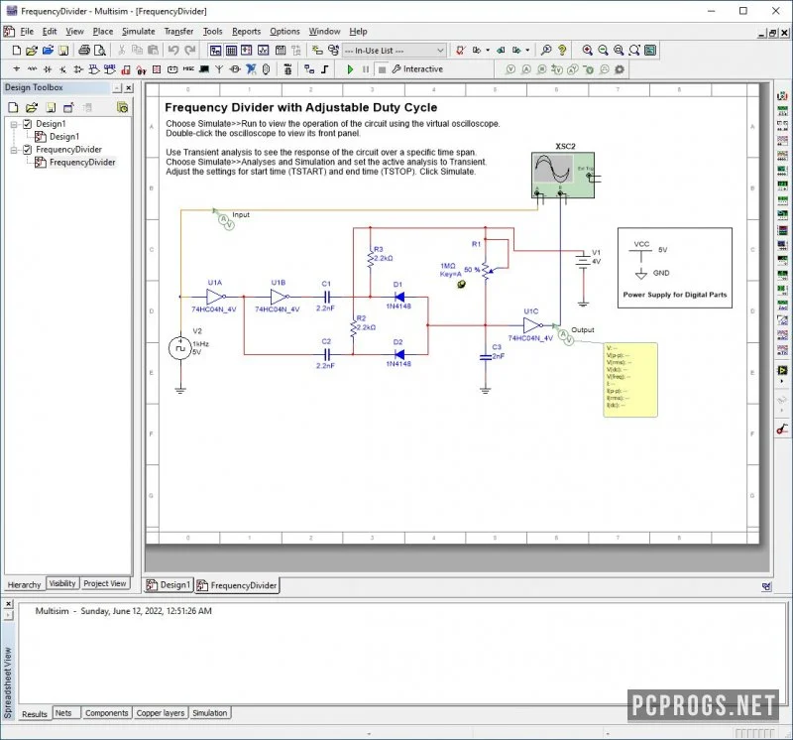Place an Analog component (op-amp icon)
This screenshot has width=793, height=740.
pyautogui.click(x=78, y=69)
